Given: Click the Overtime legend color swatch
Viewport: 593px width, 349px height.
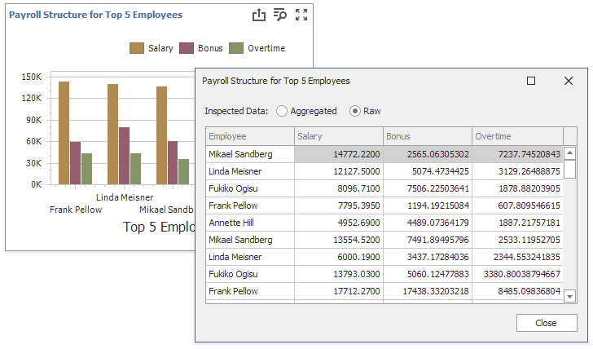Looking at the screenshot, I should [236, 48].
